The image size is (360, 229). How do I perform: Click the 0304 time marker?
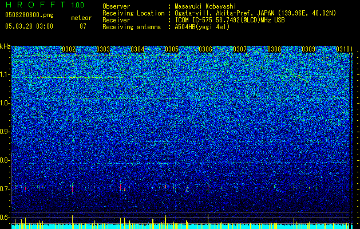137,49
